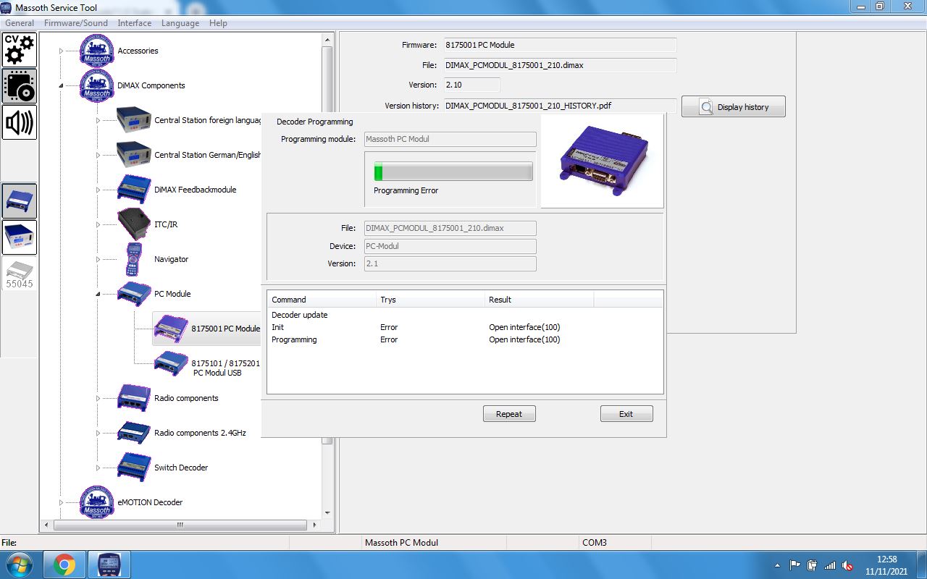This screenshot has height=579, width=927.
Task: Click the Central Station foreign language device icon
Action: click(x=133, y=120)
